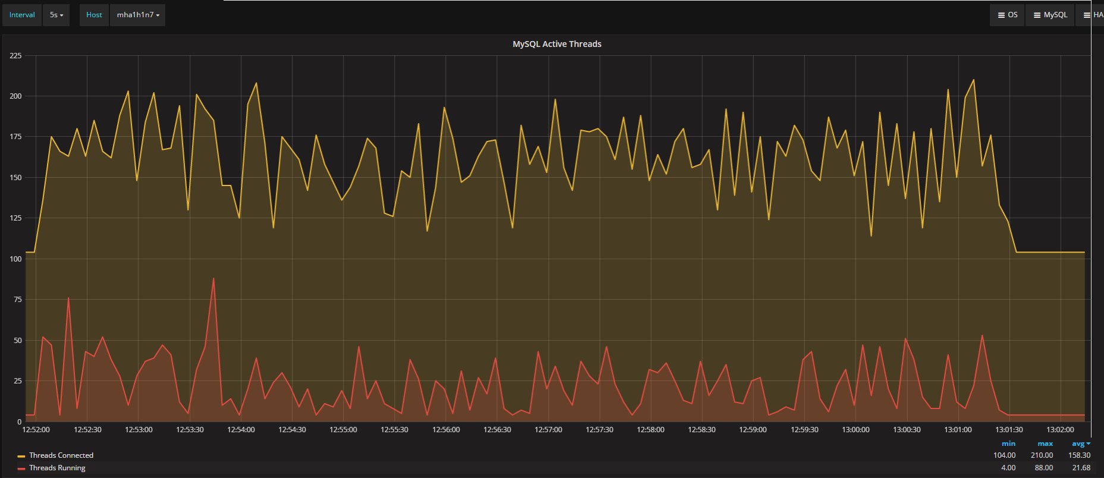
Task: Toggle the Threads Connected legend series
Action: click(61, 455)
